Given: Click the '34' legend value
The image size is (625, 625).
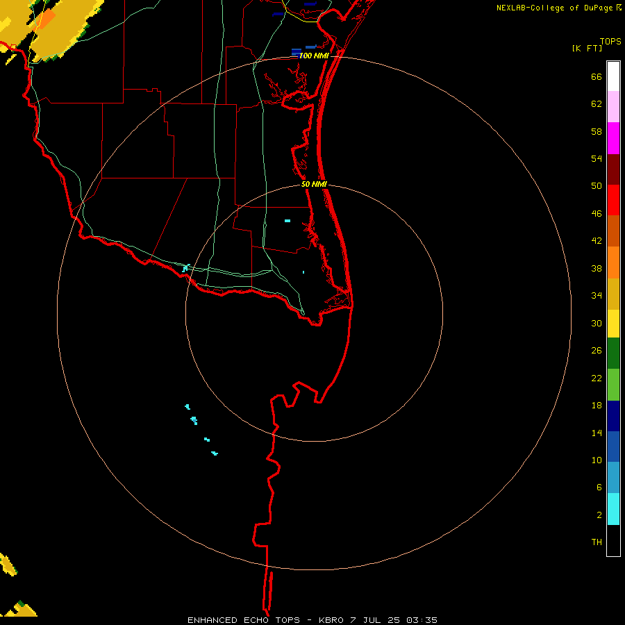Looking at the screenshot, I should (597, 296).
